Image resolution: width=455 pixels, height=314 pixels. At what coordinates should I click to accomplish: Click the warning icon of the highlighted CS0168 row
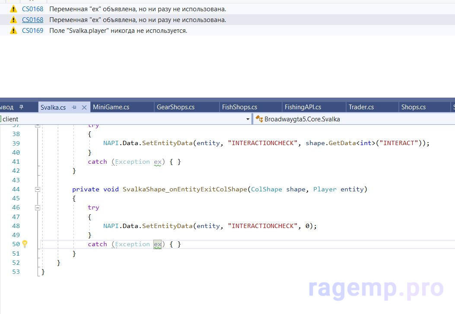[13, 20]
